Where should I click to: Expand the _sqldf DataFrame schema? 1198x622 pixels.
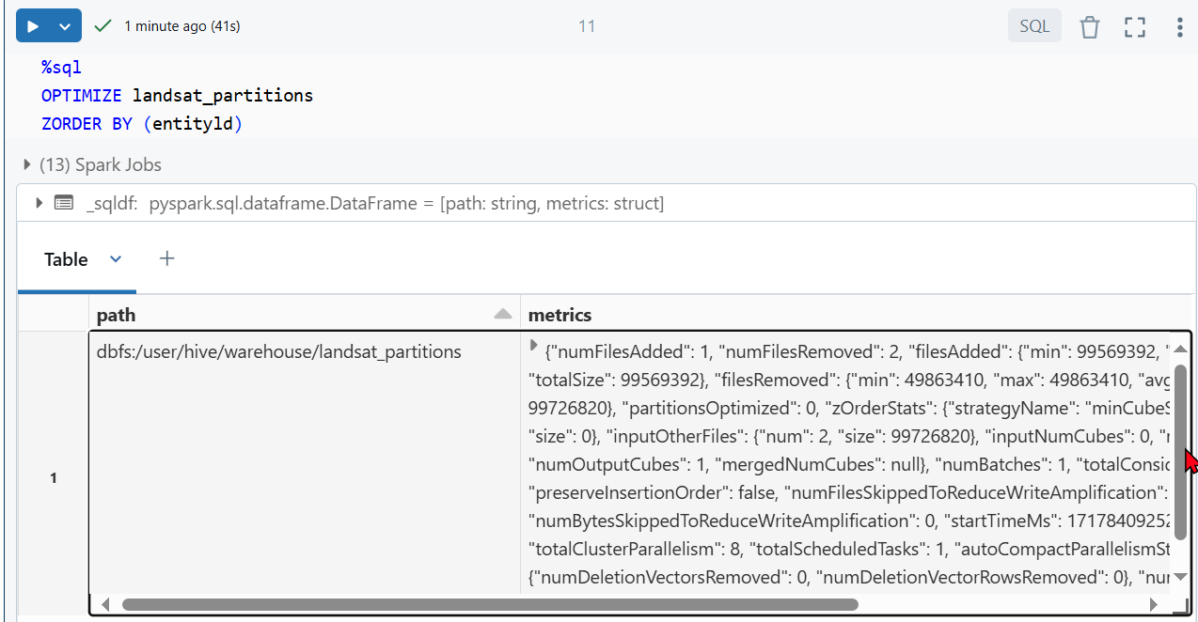(x=39, y=203)
